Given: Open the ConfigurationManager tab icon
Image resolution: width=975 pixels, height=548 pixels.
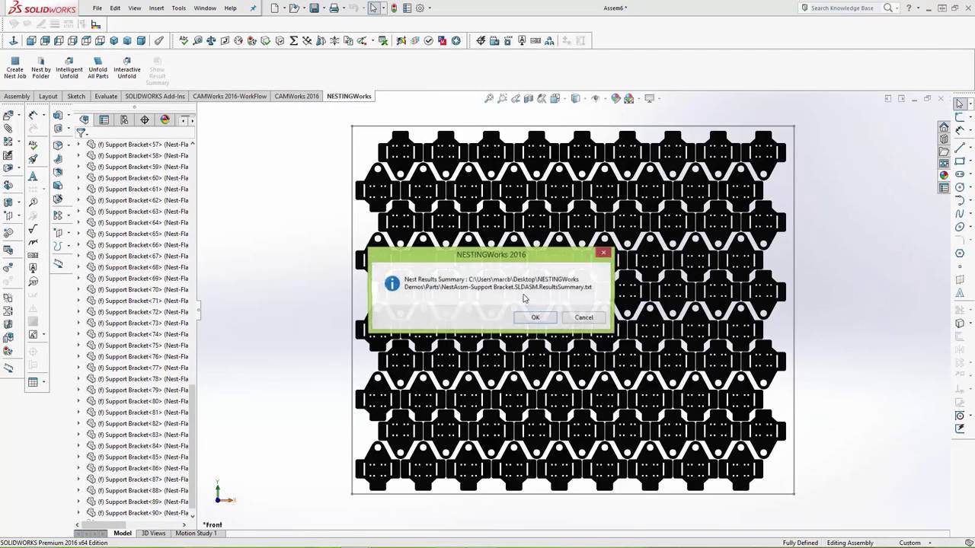Looking at the screenshot, I should 124,119.
